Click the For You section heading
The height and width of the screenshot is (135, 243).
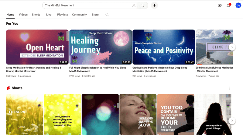pyautogui.click(x=12, y=24)
